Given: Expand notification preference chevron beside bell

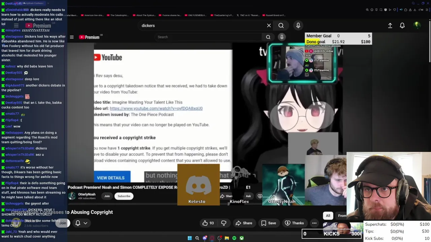Looking at the screenshot, I should click(86, 223).
